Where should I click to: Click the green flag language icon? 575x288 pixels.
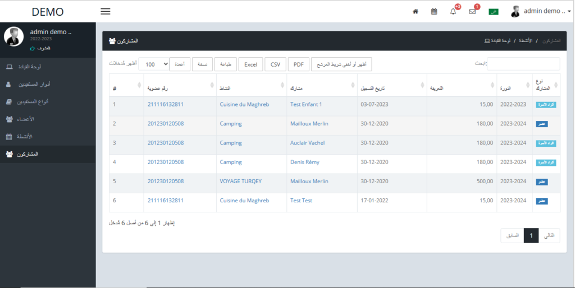tap(493, 12)
